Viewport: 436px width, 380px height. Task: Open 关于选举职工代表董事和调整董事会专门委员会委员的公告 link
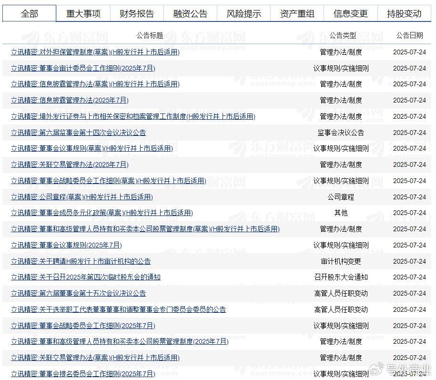(119, 309)
